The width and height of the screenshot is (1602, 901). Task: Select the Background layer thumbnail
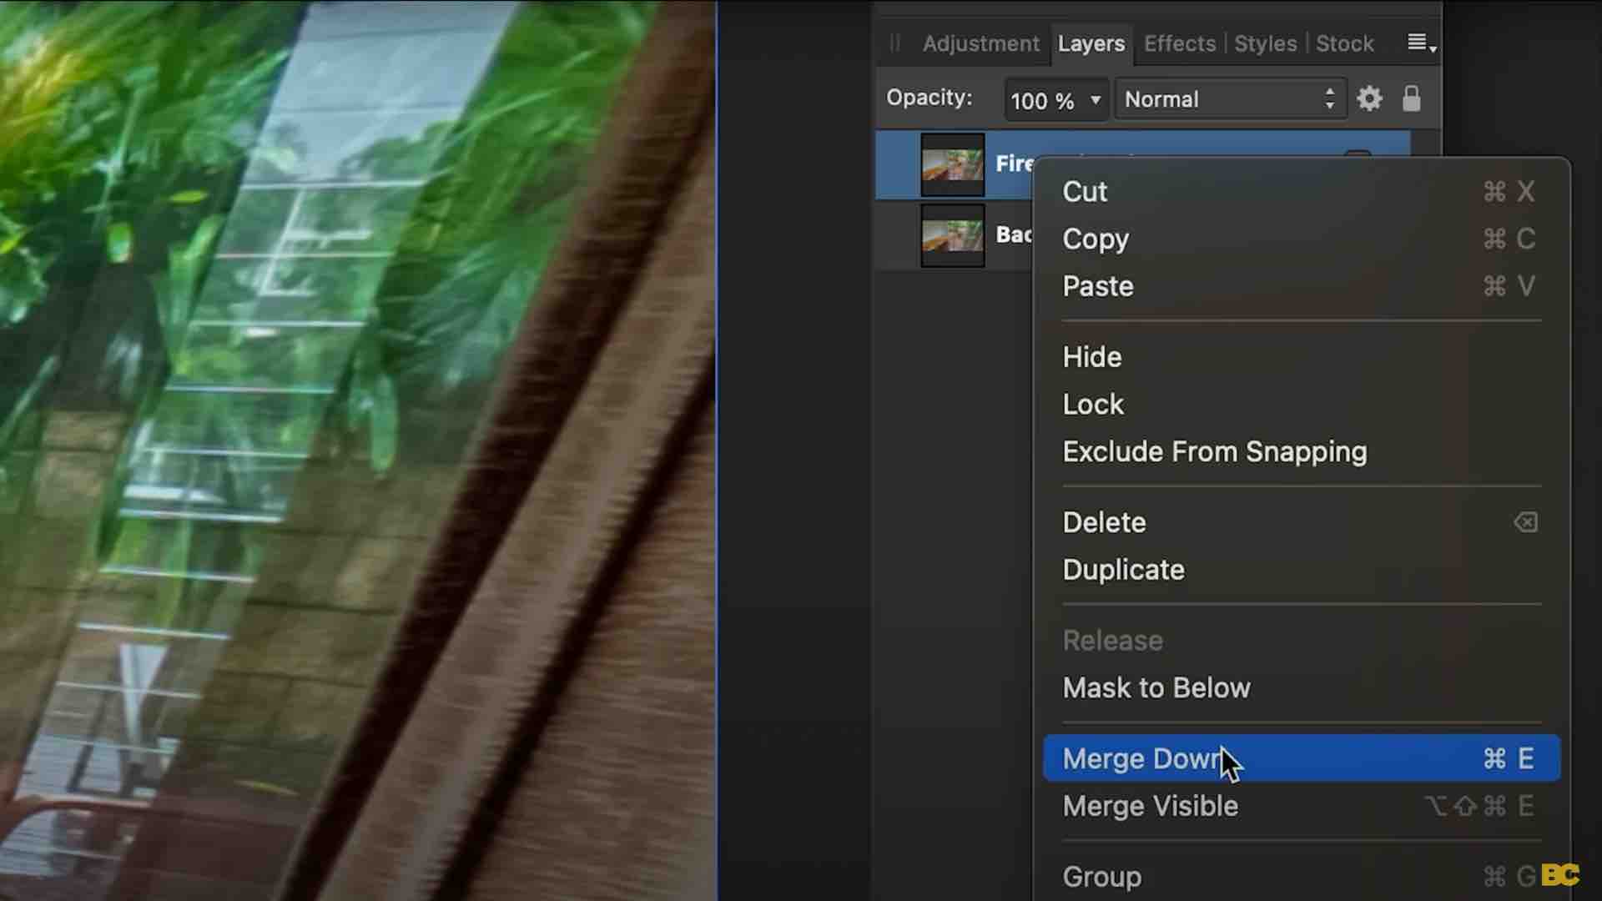click(952, 236)
